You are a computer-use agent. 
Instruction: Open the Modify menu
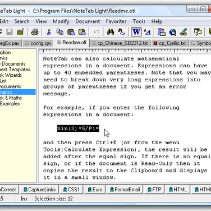tap(61, 21)
